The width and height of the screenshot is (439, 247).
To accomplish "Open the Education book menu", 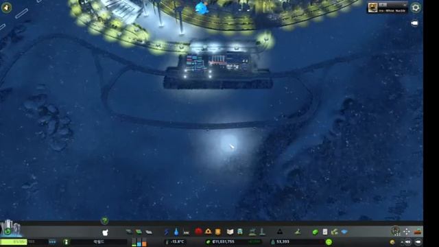I will [x=230, y=232].
